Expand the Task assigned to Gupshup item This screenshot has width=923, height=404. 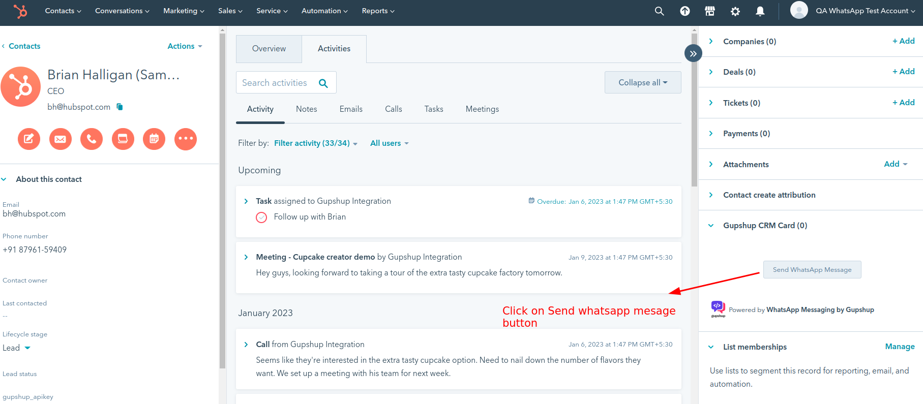tap(246, 201)
